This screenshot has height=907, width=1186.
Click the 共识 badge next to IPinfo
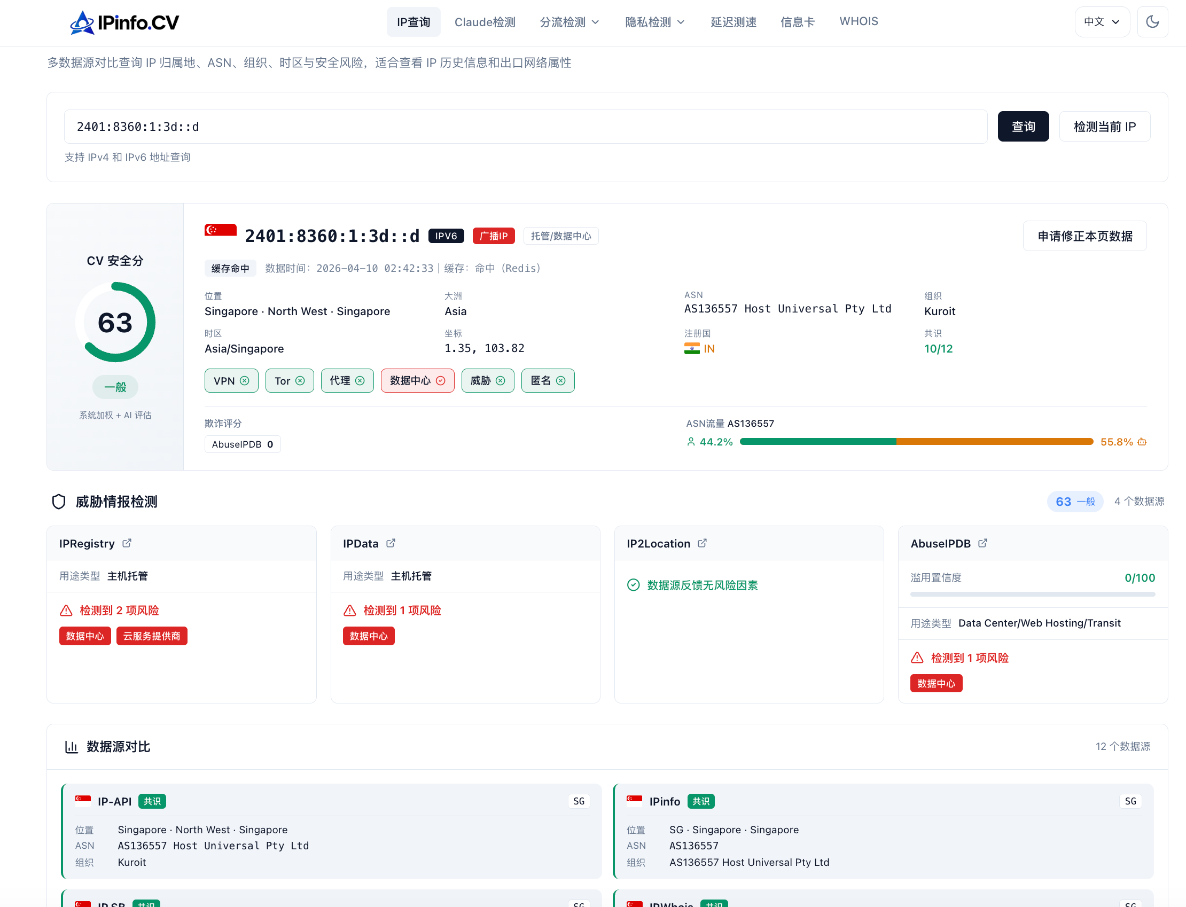(701, 801)
